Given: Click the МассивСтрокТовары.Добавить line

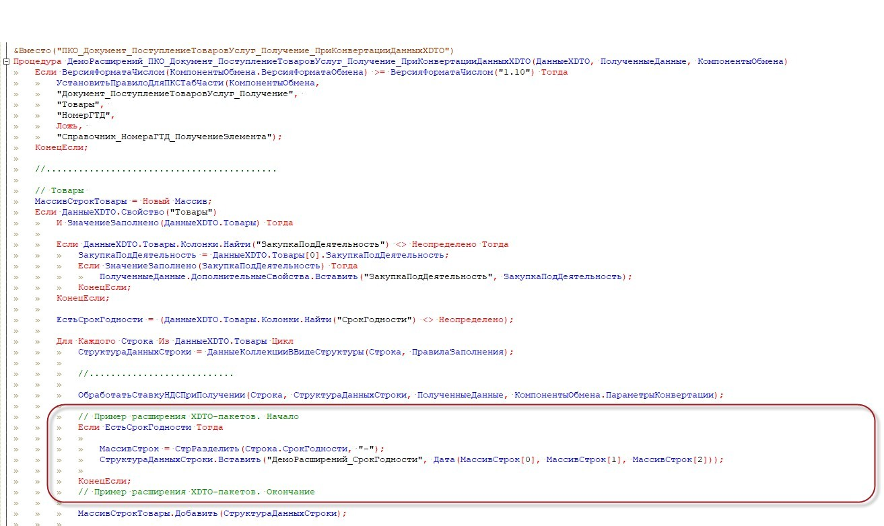Looking at the screenshot, I should [211, 513].
